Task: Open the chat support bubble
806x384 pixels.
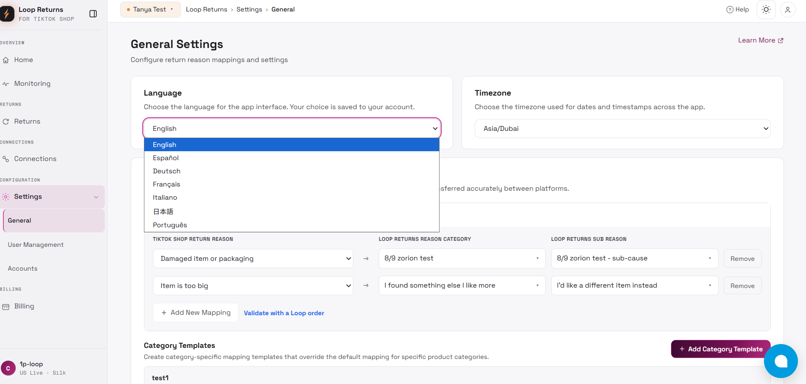Action: (x=781, y=361)
